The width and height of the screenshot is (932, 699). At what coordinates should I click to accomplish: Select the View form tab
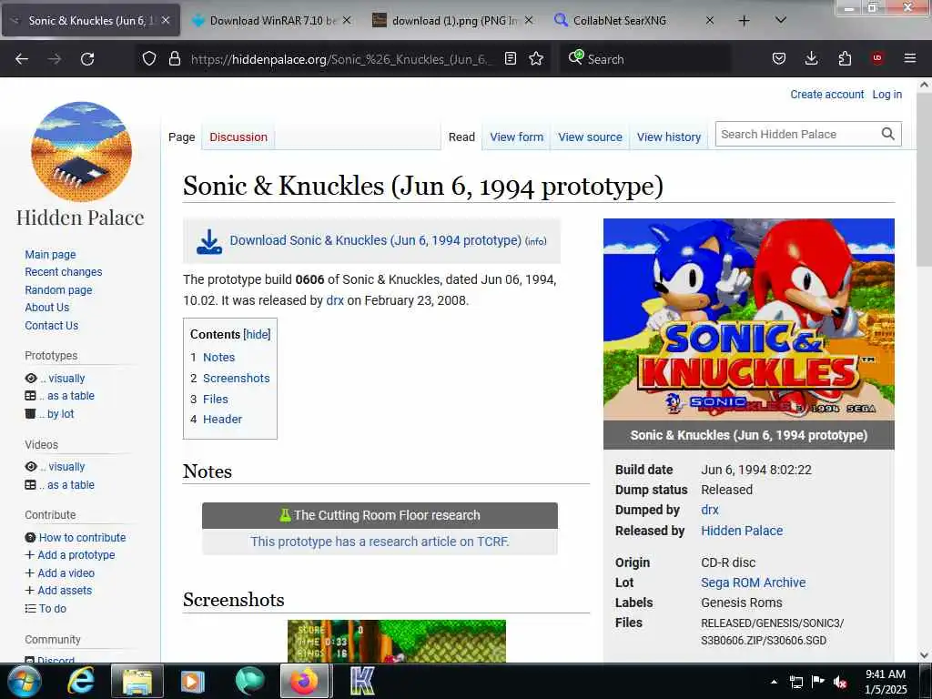[x=517, y=137]
